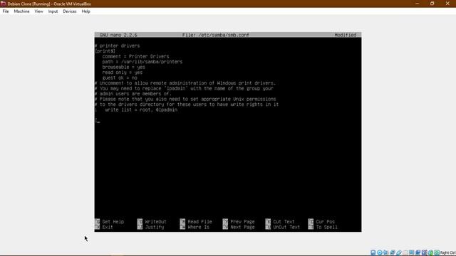Click 'comment = Printer Drivers' line
This screenshot has width=456, height=256.
pos(135,56)
